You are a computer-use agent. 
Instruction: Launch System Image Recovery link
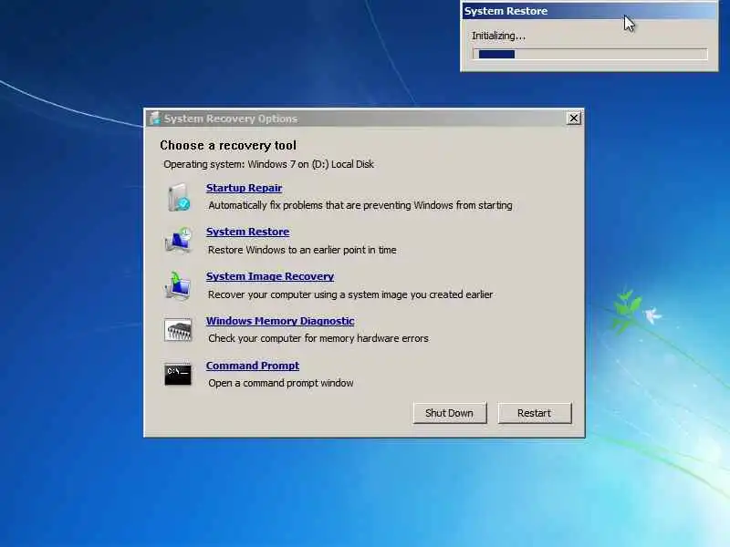click(x=270, y=276)
